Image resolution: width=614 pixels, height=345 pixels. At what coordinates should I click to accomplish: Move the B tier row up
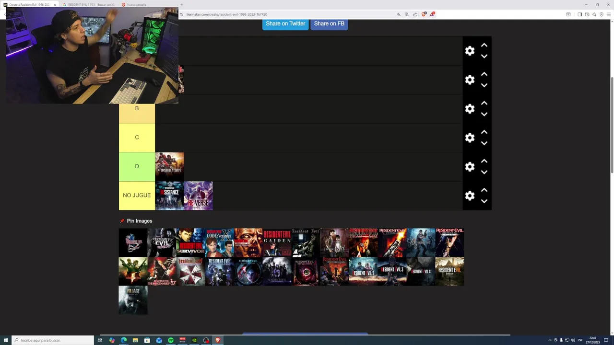point(484,103)
